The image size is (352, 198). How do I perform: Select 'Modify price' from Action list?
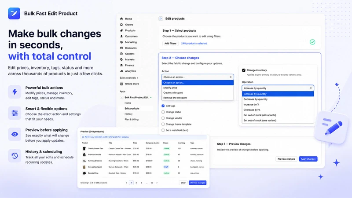click(x=198, y=88)
